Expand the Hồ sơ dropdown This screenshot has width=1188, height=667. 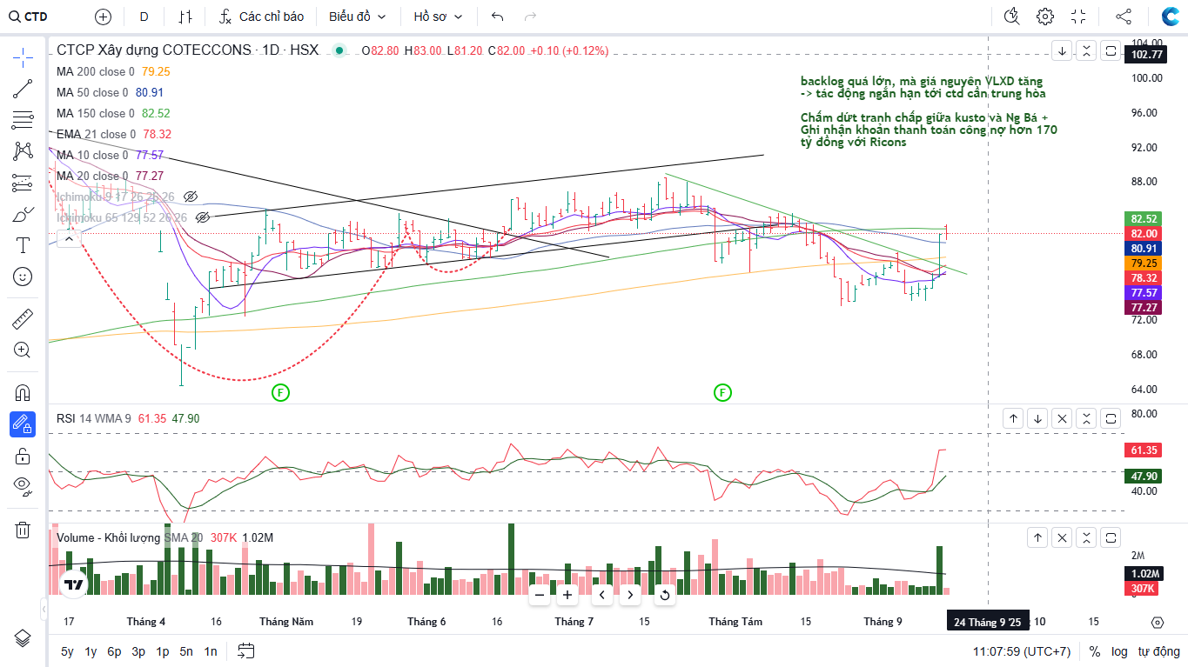pyautogui.click(x=438, y=17)
